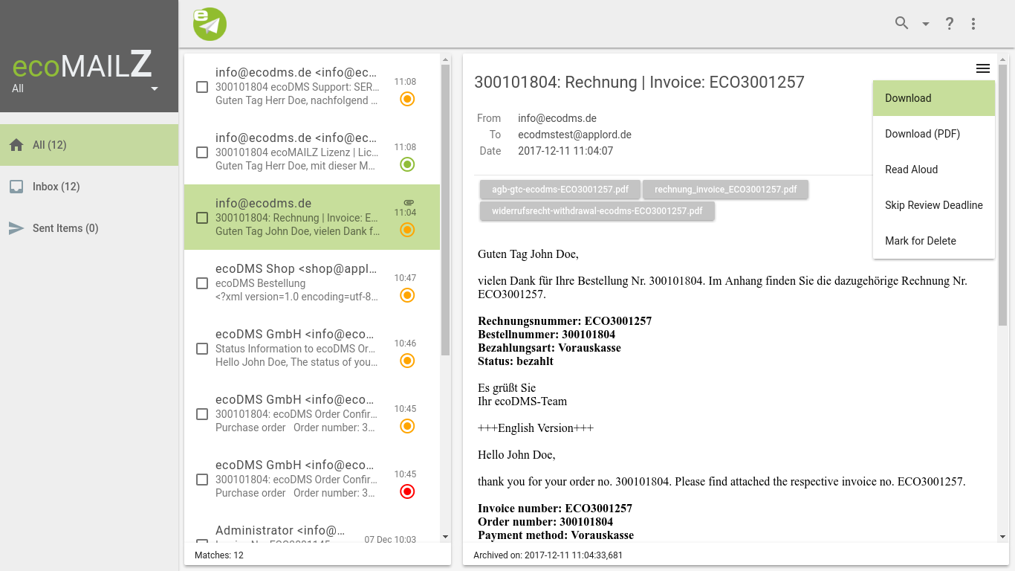Viewport: 1015px width, 571px height.
Task: Click green status icon of ecoMAILZ Lizenz email
Action: (407, 164)
